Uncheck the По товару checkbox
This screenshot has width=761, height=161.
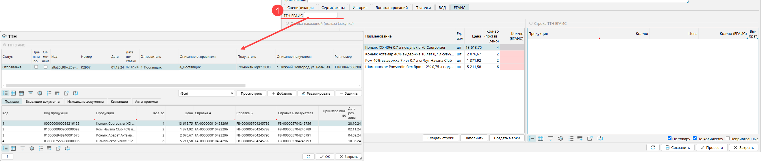[x=669, y=138]
